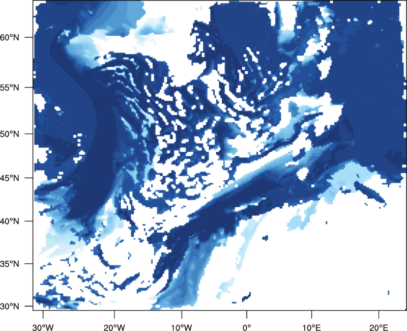The width and height of the screenshot is (407, 331).
Task: Click the 35°N latitude axis label
Action: coord(10,264)
